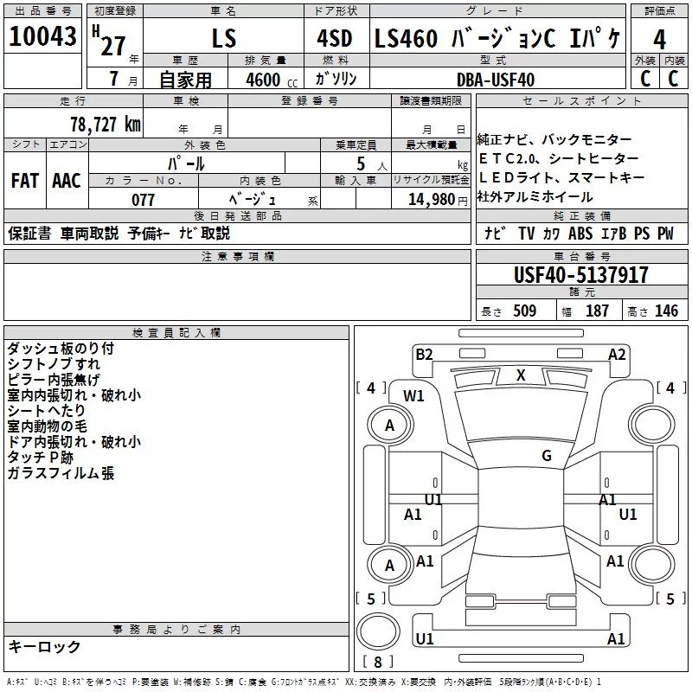Click inspector note ガラスフィルム張
Screen dimensions: 692x692
coord(61,473)
